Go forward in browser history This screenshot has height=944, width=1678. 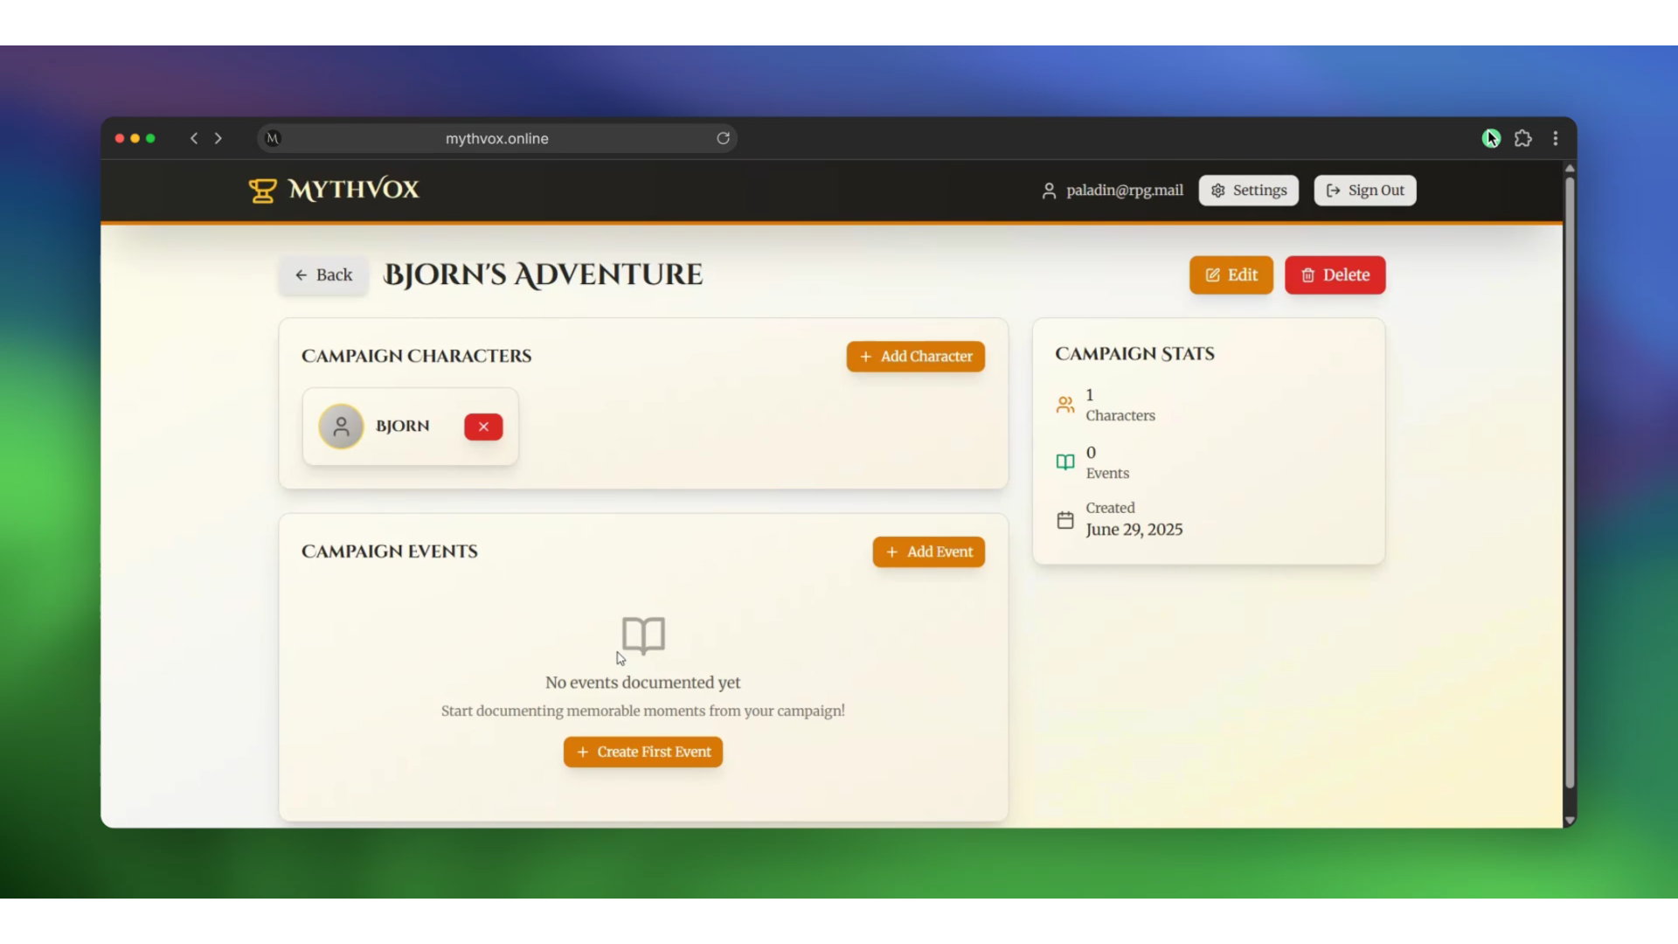(218, 138)
